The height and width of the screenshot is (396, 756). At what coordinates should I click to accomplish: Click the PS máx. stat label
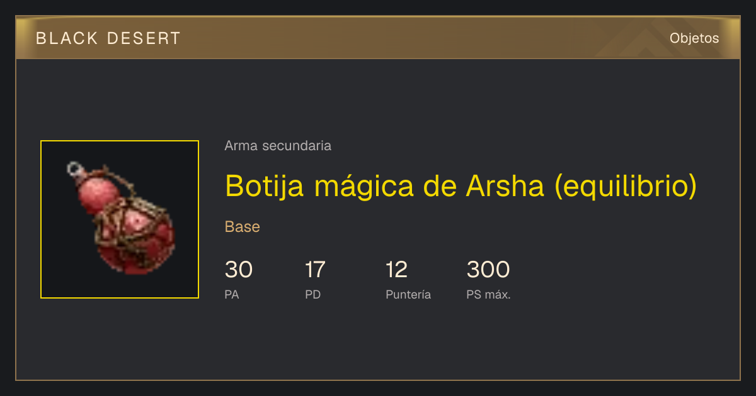coord(489,295)
